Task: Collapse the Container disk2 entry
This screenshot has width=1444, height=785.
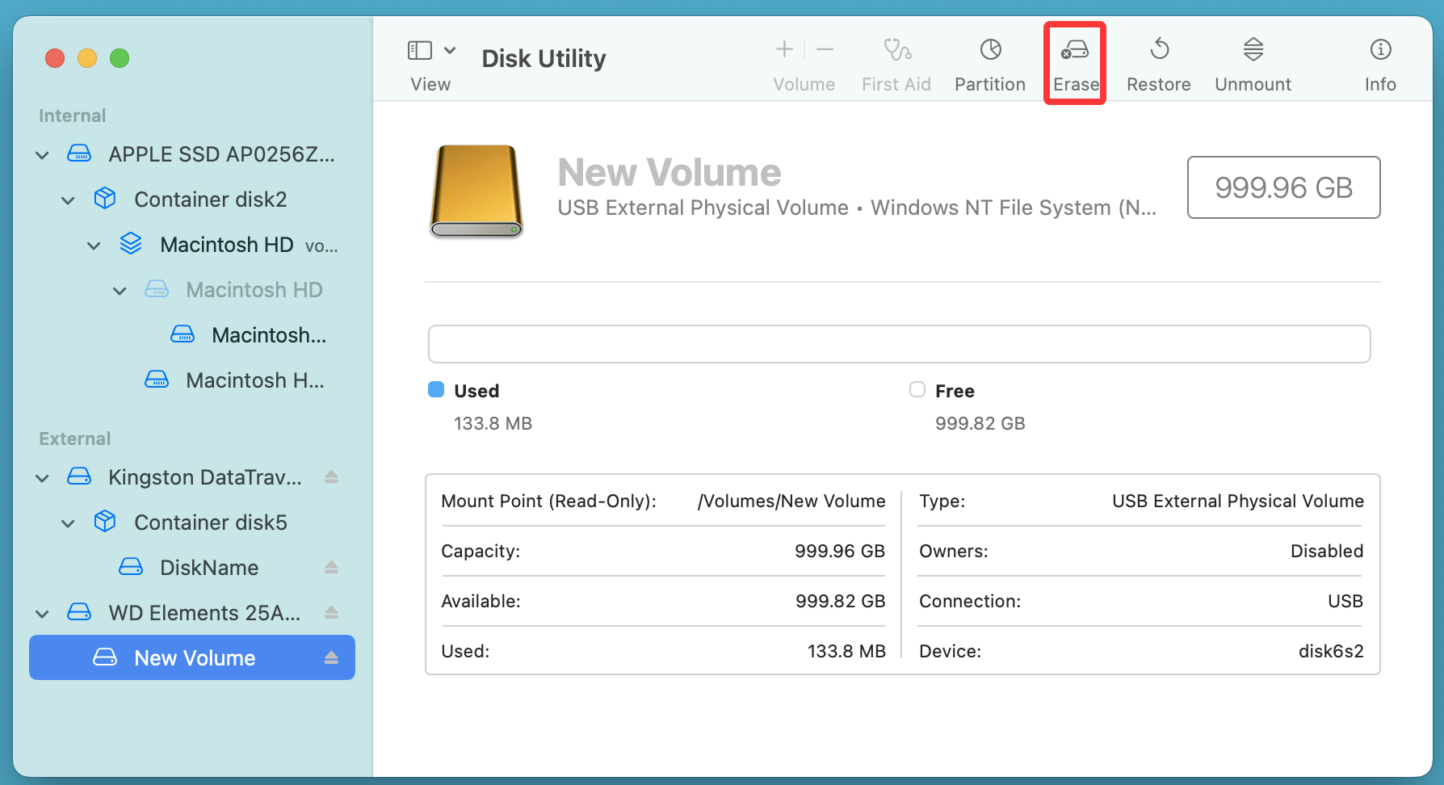Action: (69, 200)
